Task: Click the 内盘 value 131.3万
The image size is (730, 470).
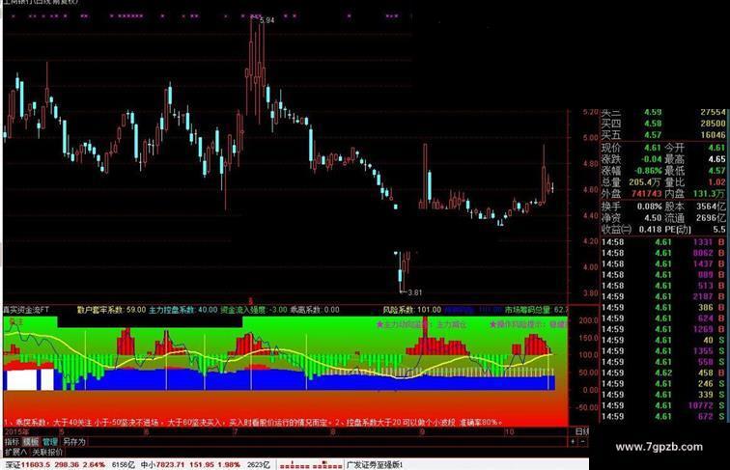Action: click(x=709, y=194)
